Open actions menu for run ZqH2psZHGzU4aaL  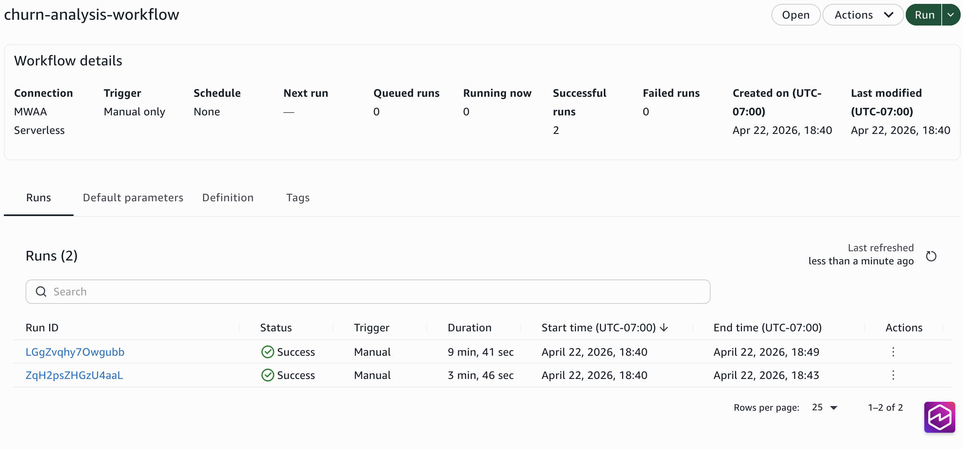click(893, 375)
